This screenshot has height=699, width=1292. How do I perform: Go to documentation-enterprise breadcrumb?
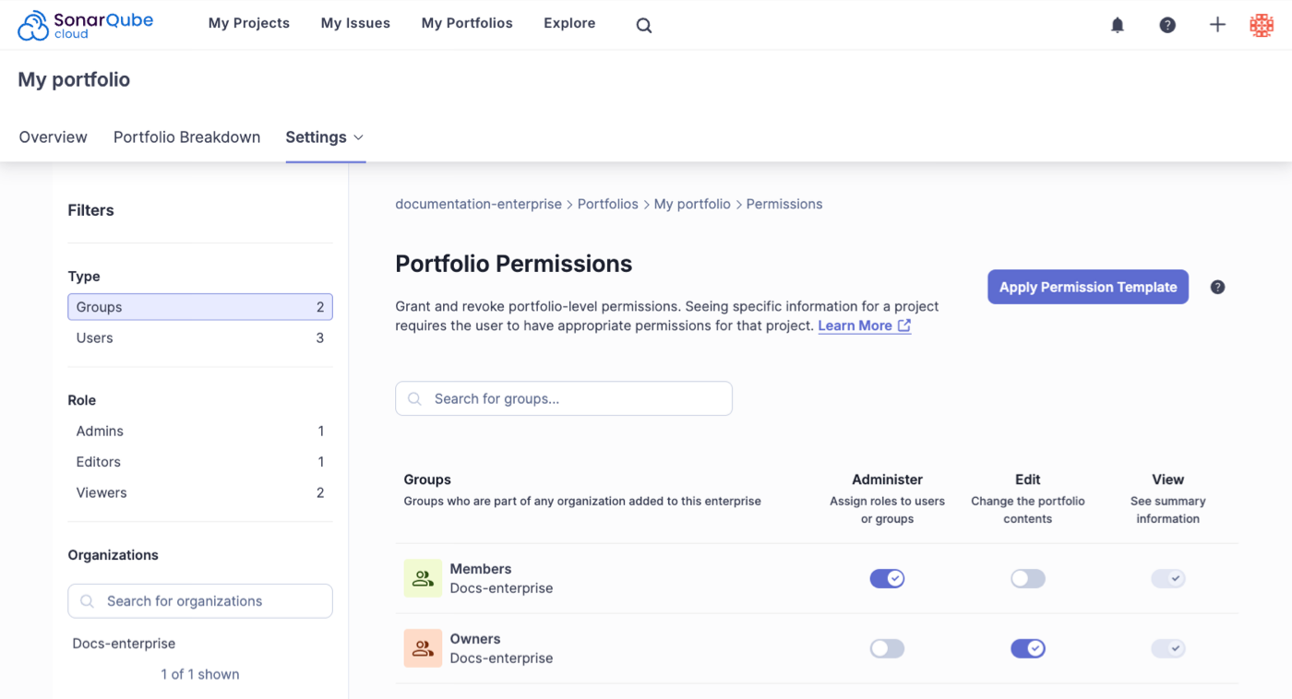pyautogui.click(x=478, y=204)
